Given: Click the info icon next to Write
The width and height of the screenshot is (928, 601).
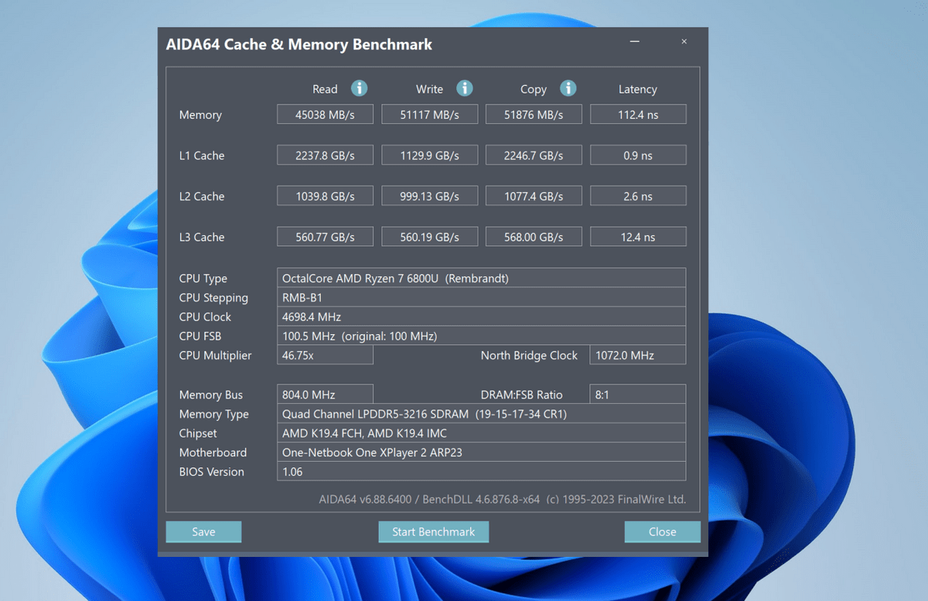Looking at the screenshot, I should coord(464,88).
